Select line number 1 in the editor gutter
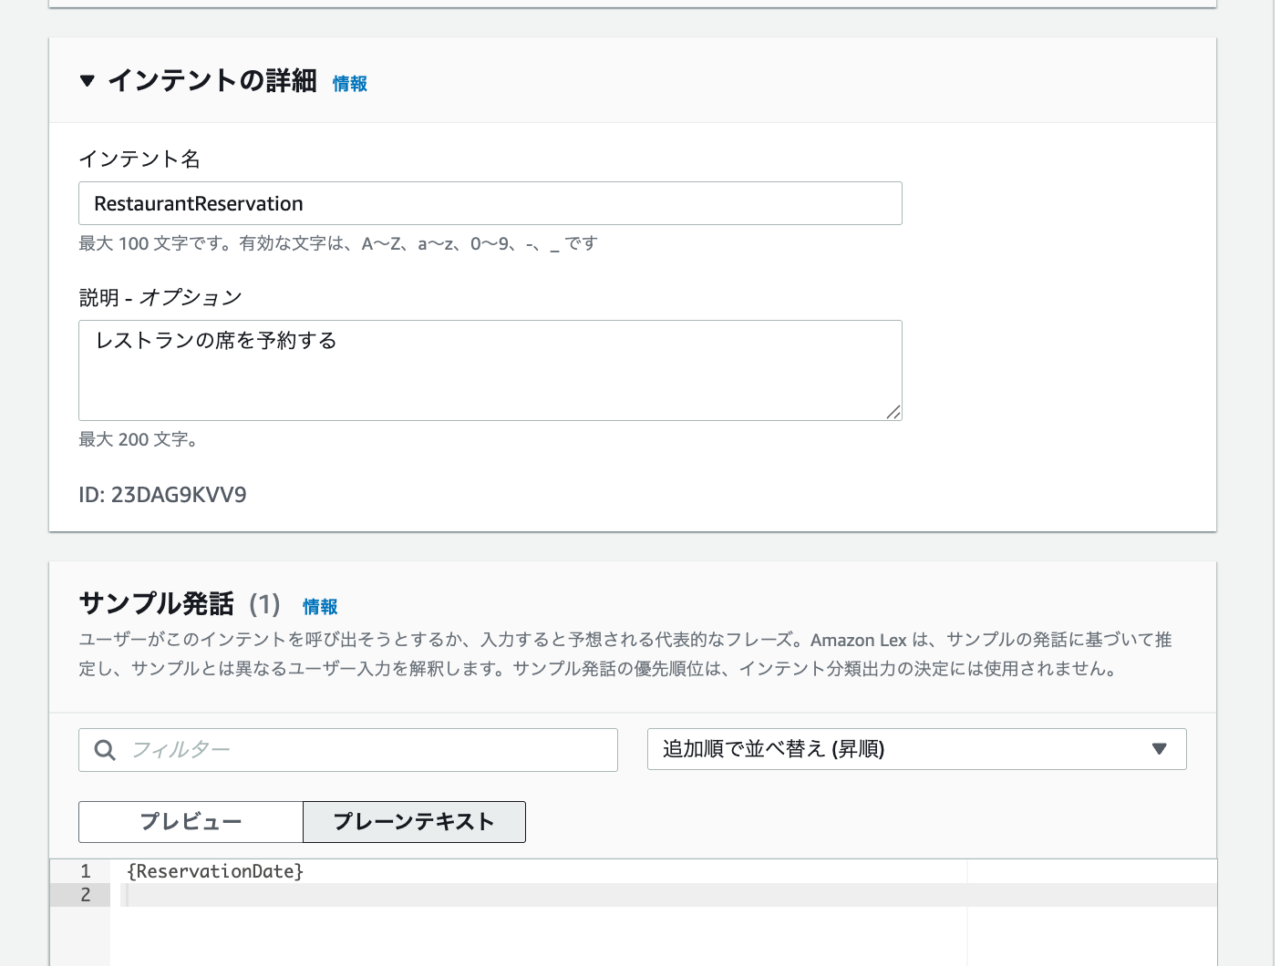Screen dimensions: 1280x966 (85, 871)
